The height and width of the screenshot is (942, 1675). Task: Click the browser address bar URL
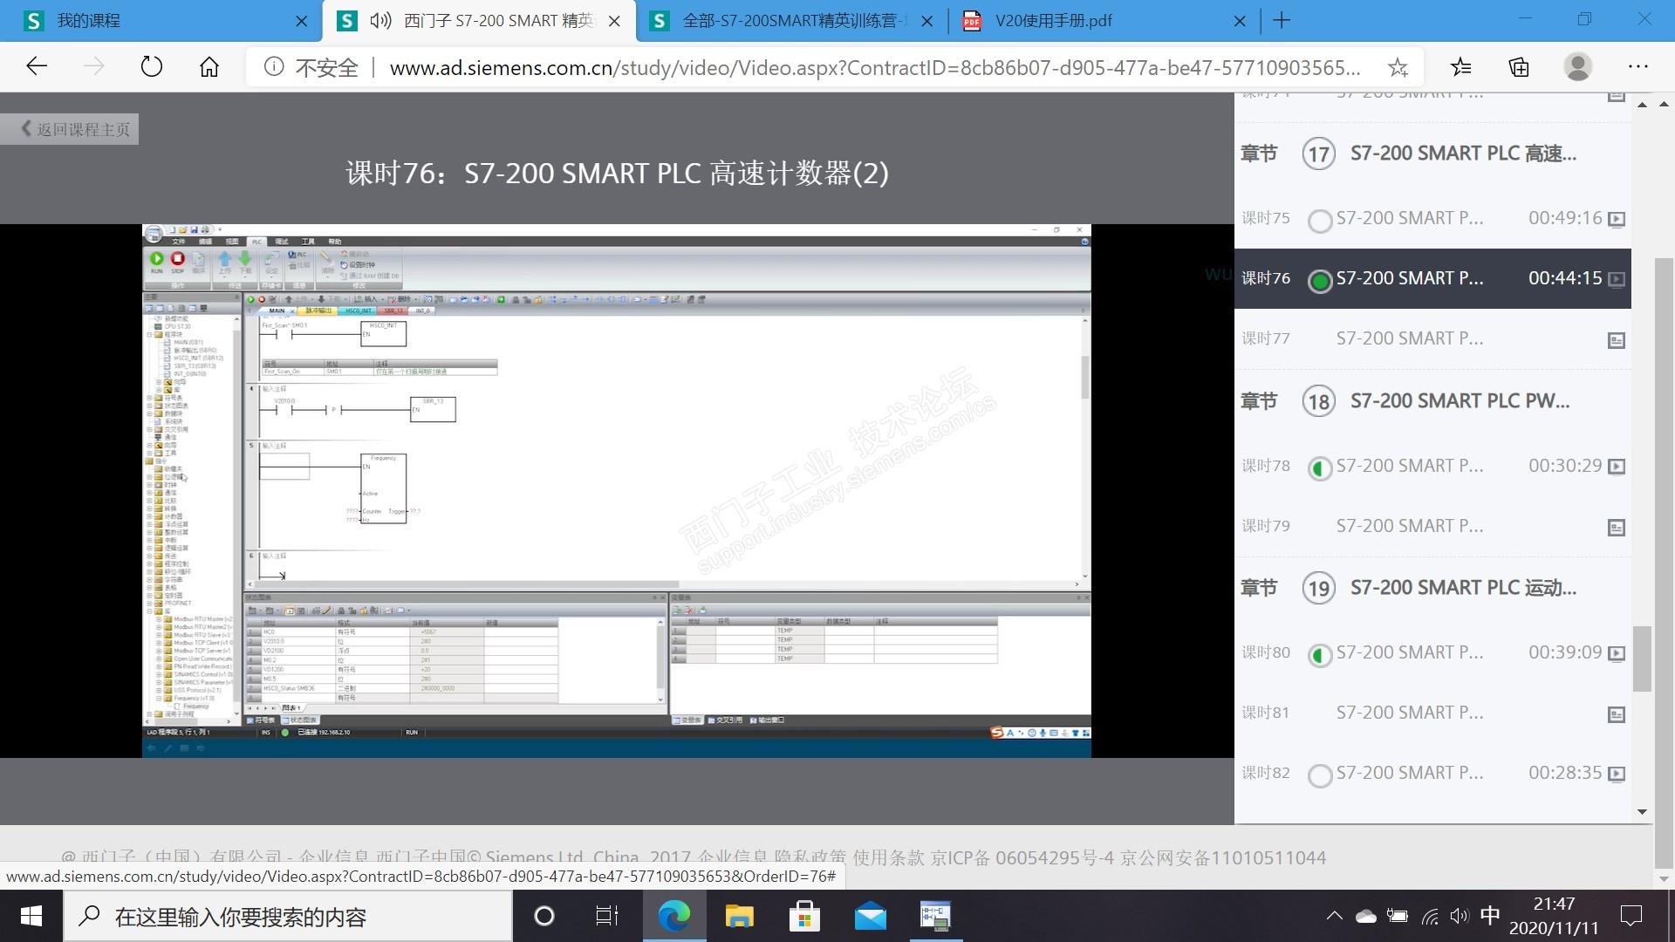872,67
